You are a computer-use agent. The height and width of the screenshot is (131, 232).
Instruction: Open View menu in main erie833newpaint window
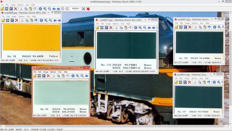pyautogui.click(x=27, y=5)
